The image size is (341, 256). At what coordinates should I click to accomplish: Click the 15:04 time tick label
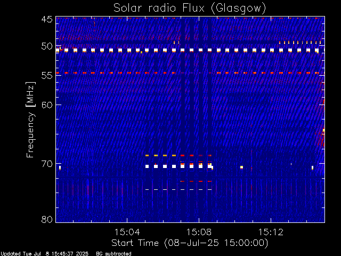pyautogui.click(x=127, y=232)
